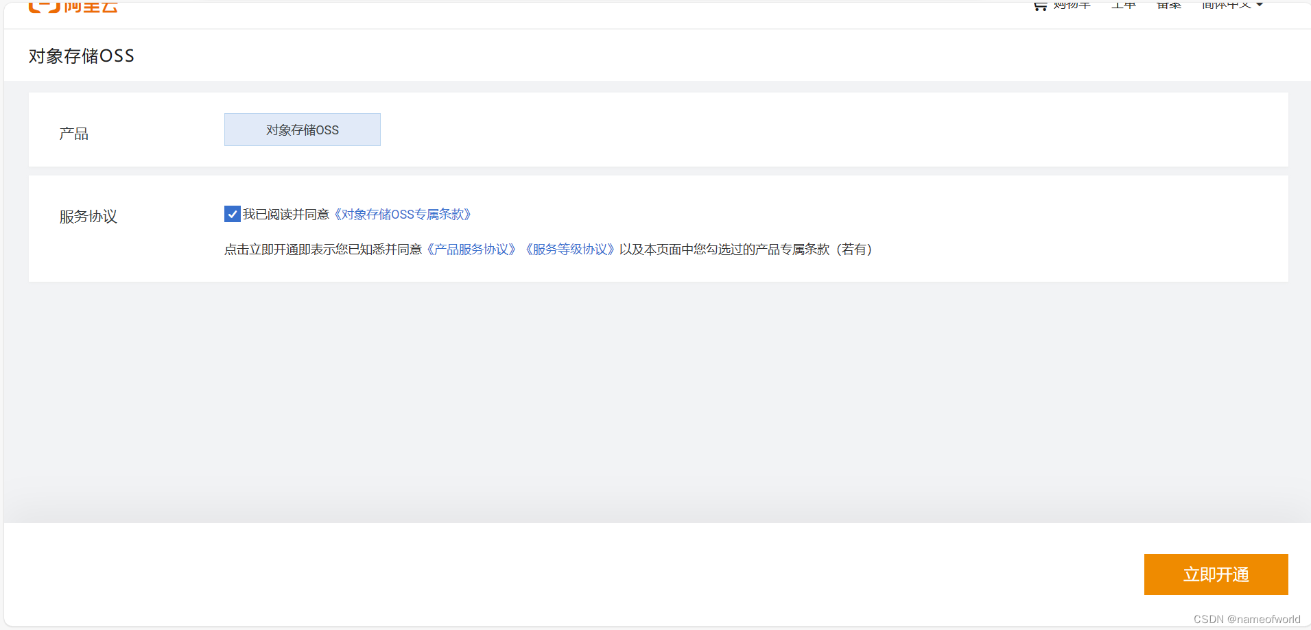Uncheck the 我已阅读并同意 agreement checkbox
Viewport: 1311px width, 630px height.
[x=233, y=214]
